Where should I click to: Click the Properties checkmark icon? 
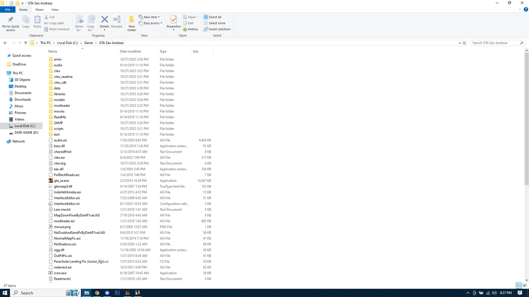[x=174, y=20]
